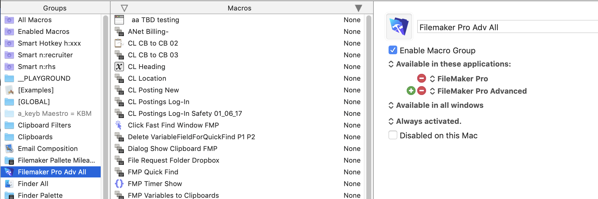Click Click Fast Find Window cursor icon

click(119, 125)
